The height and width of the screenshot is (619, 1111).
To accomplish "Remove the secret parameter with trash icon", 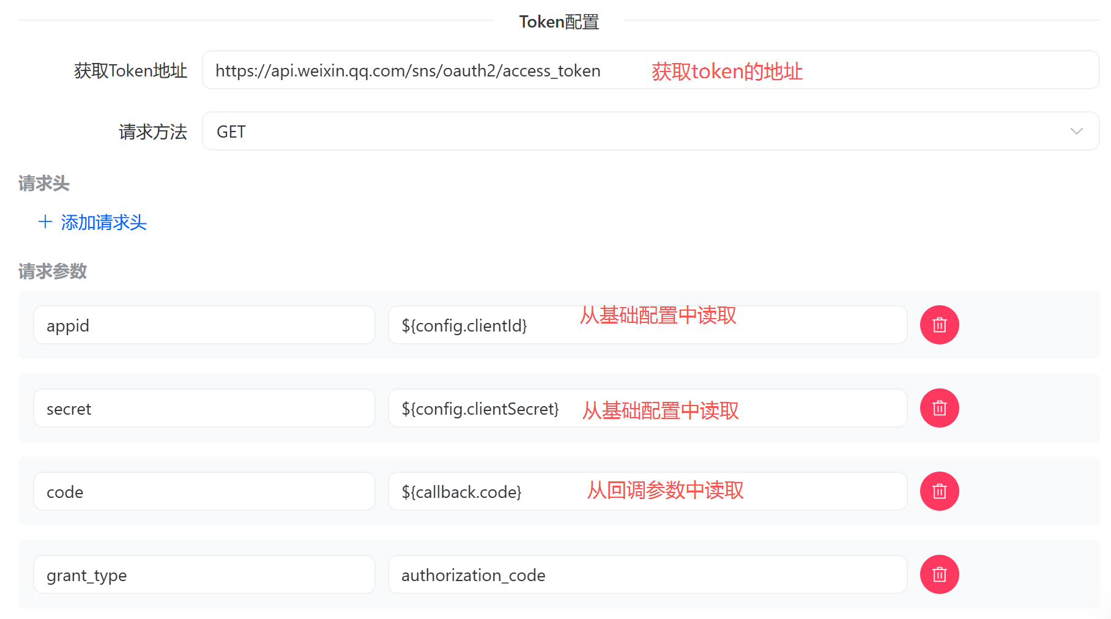I will [939, 408].
